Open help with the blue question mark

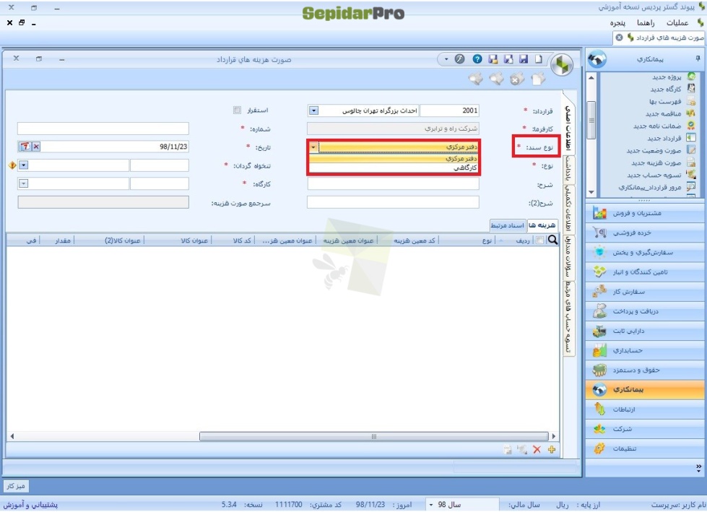[477, 59]
